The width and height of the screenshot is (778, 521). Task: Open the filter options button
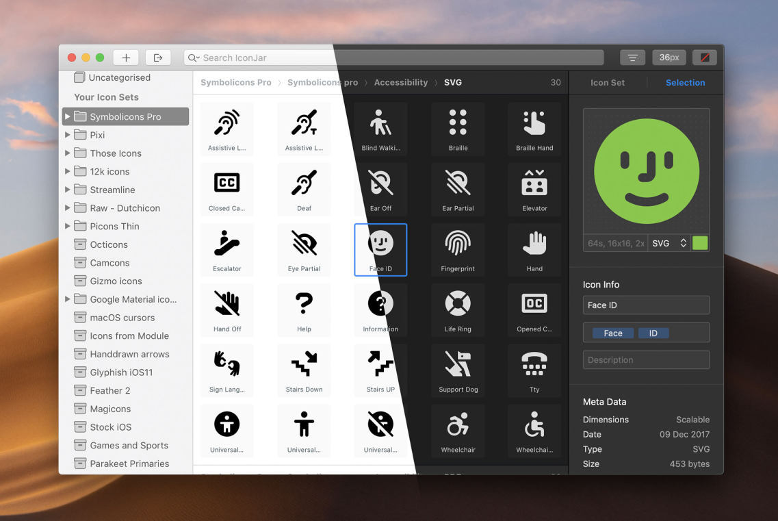pos(632,58)
